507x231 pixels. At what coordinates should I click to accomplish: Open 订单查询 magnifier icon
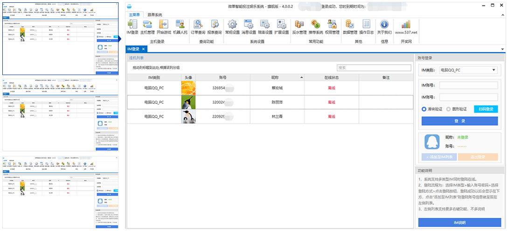[198, 26]
